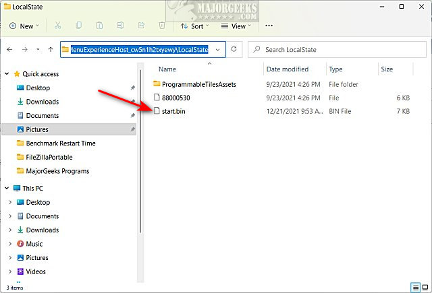The width and height of the screenshot is (432, 293).
Task: Click the Delete trash icon
Action: tap(162, 26)
